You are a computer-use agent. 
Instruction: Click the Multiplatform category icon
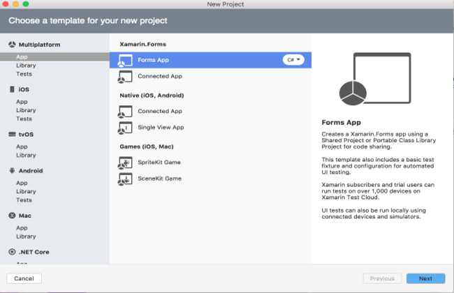pos(12,45)
